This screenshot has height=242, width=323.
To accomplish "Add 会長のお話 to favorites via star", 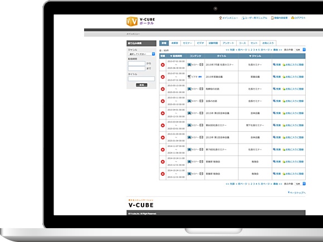I will [x=293, y=101].
